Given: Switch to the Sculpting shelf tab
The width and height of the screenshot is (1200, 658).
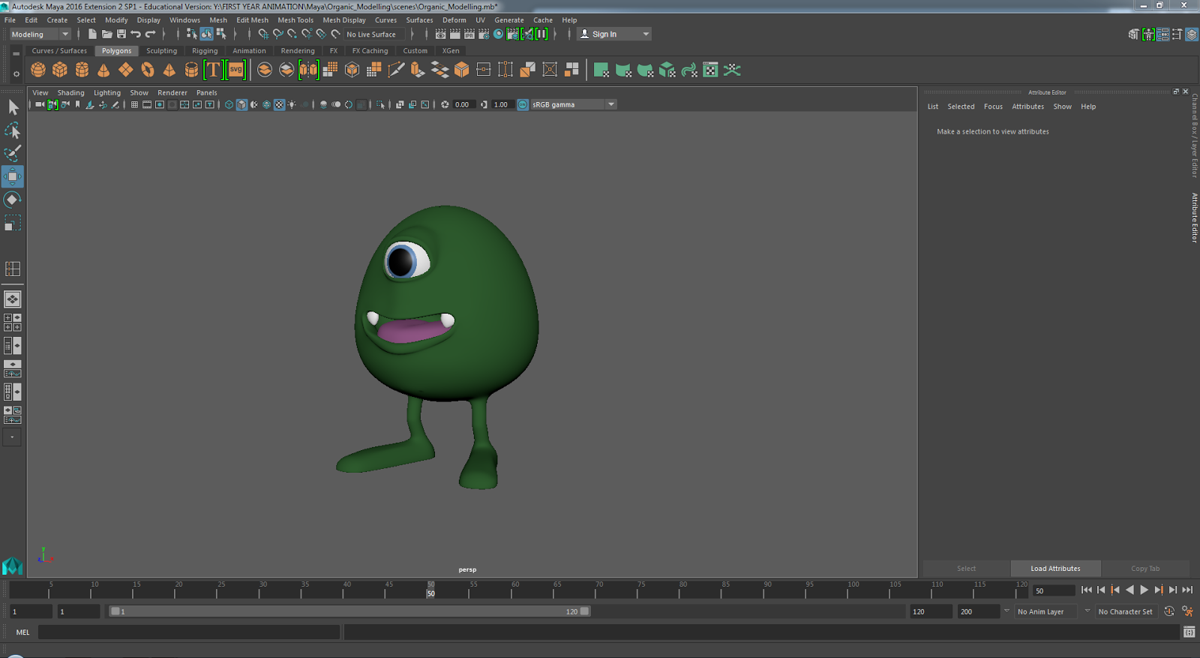Looking at the screenshot, I should [x=161, y=51].
